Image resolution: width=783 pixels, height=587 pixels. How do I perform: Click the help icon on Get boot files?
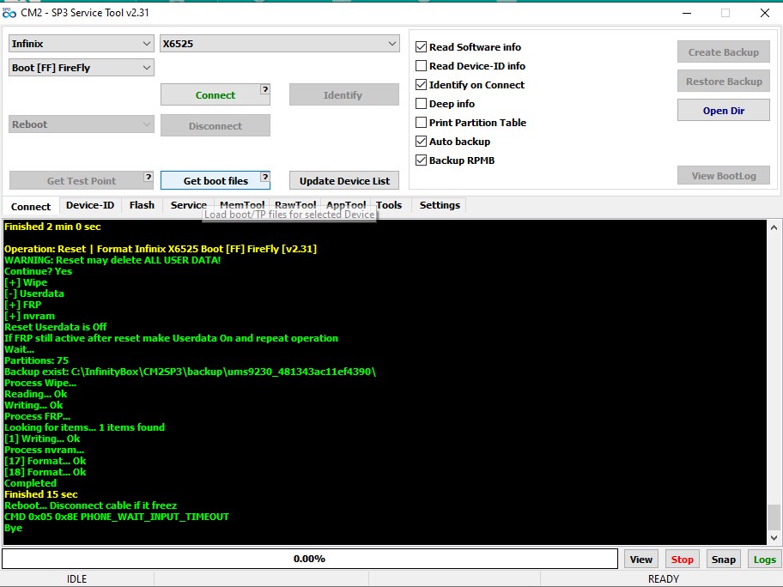[265, 177]
